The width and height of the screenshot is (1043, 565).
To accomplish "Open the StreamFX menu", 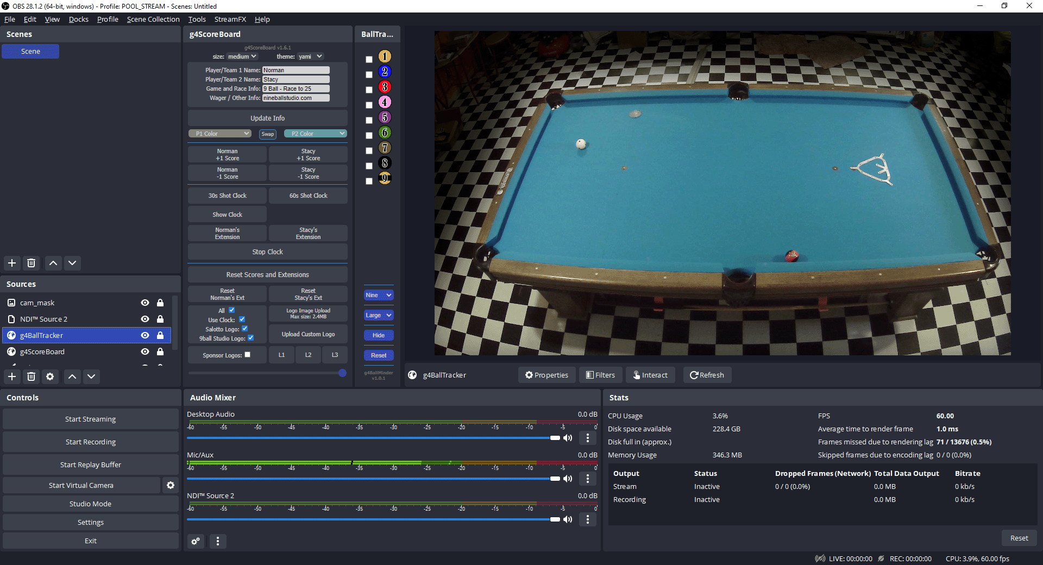I will coord(230,19).
